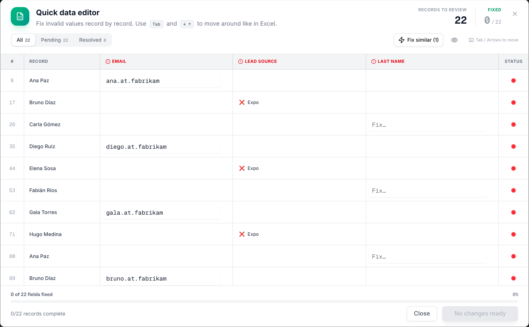The width and height of the screenshot is (529, 327).
Task: Click the red X icon in Bruno Díaz row 17
Action: pyautogui.click(x=242, y=103)
